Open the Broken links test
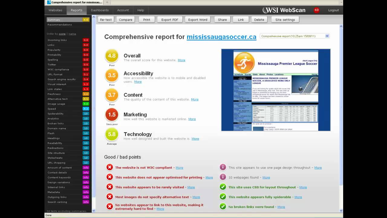Viewport: 387px width, 218px height. coord(68,124)
